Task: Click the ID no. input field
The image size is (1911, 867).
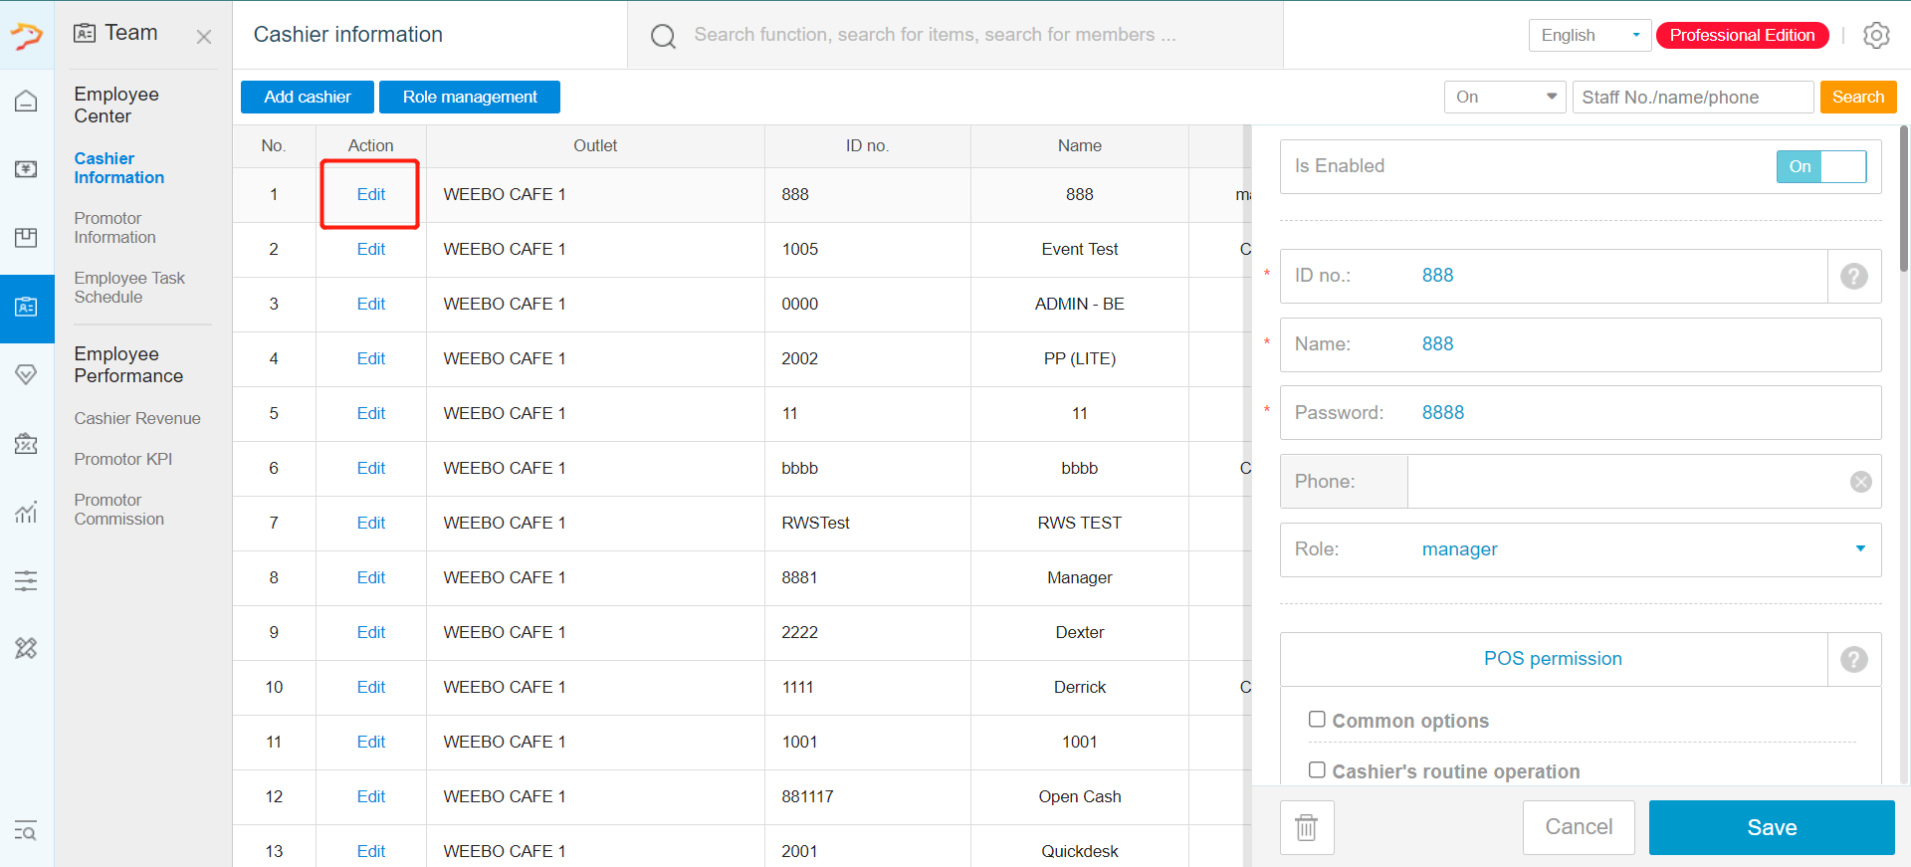Action: [x=1554, y=276]
